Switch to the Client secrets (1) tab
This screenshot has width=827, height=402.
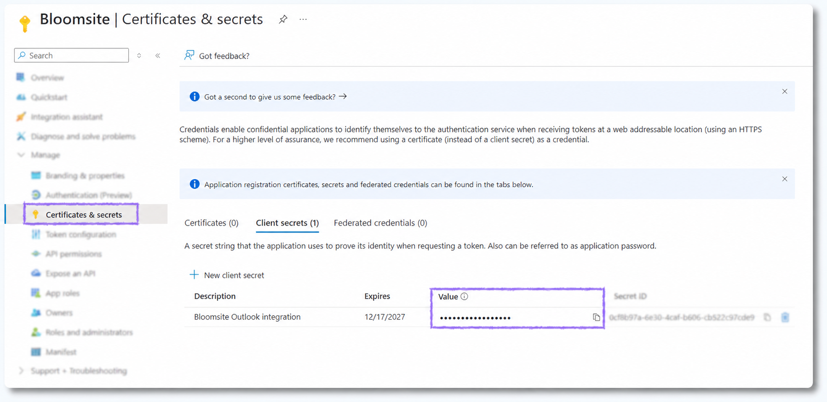click(x=287, y=223)
